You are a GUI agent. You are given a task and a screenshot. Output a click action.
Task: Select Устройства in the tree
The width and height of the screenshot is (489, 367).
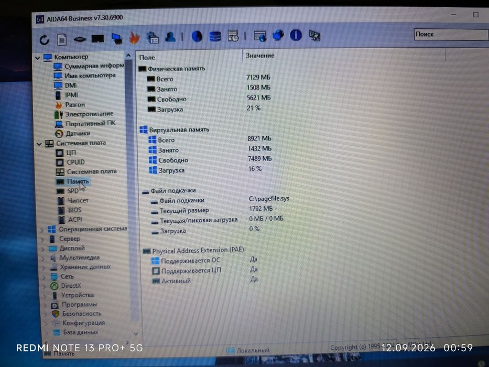click(x=78, y=295)
